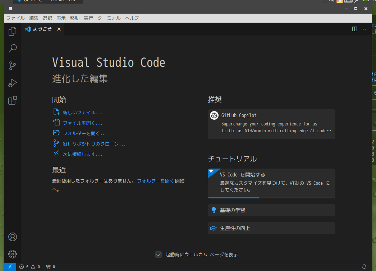Close the ようこそ tab

pos(59,29)
